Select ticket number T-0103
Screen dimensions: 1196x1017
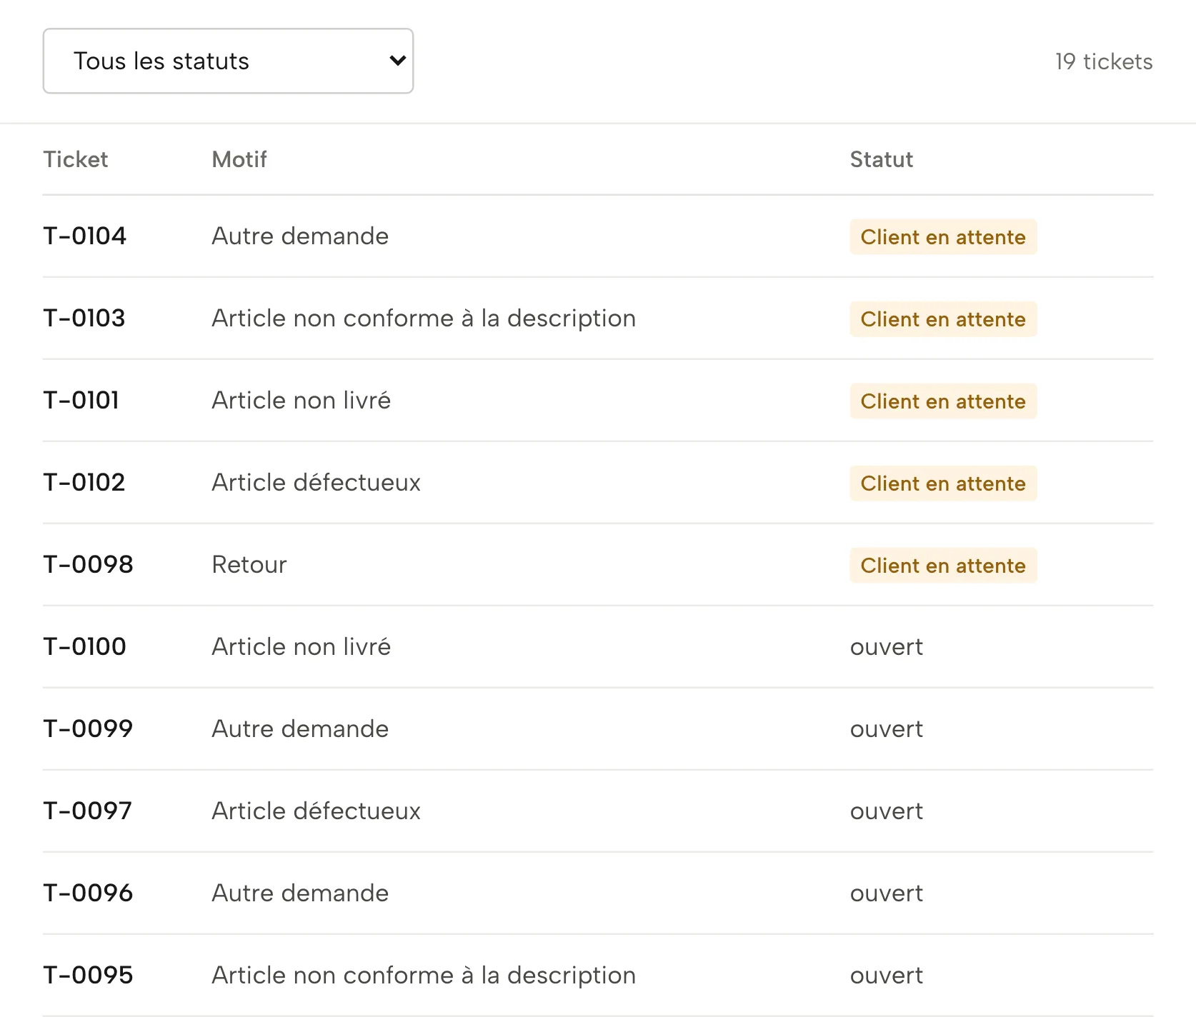(84, 318)
